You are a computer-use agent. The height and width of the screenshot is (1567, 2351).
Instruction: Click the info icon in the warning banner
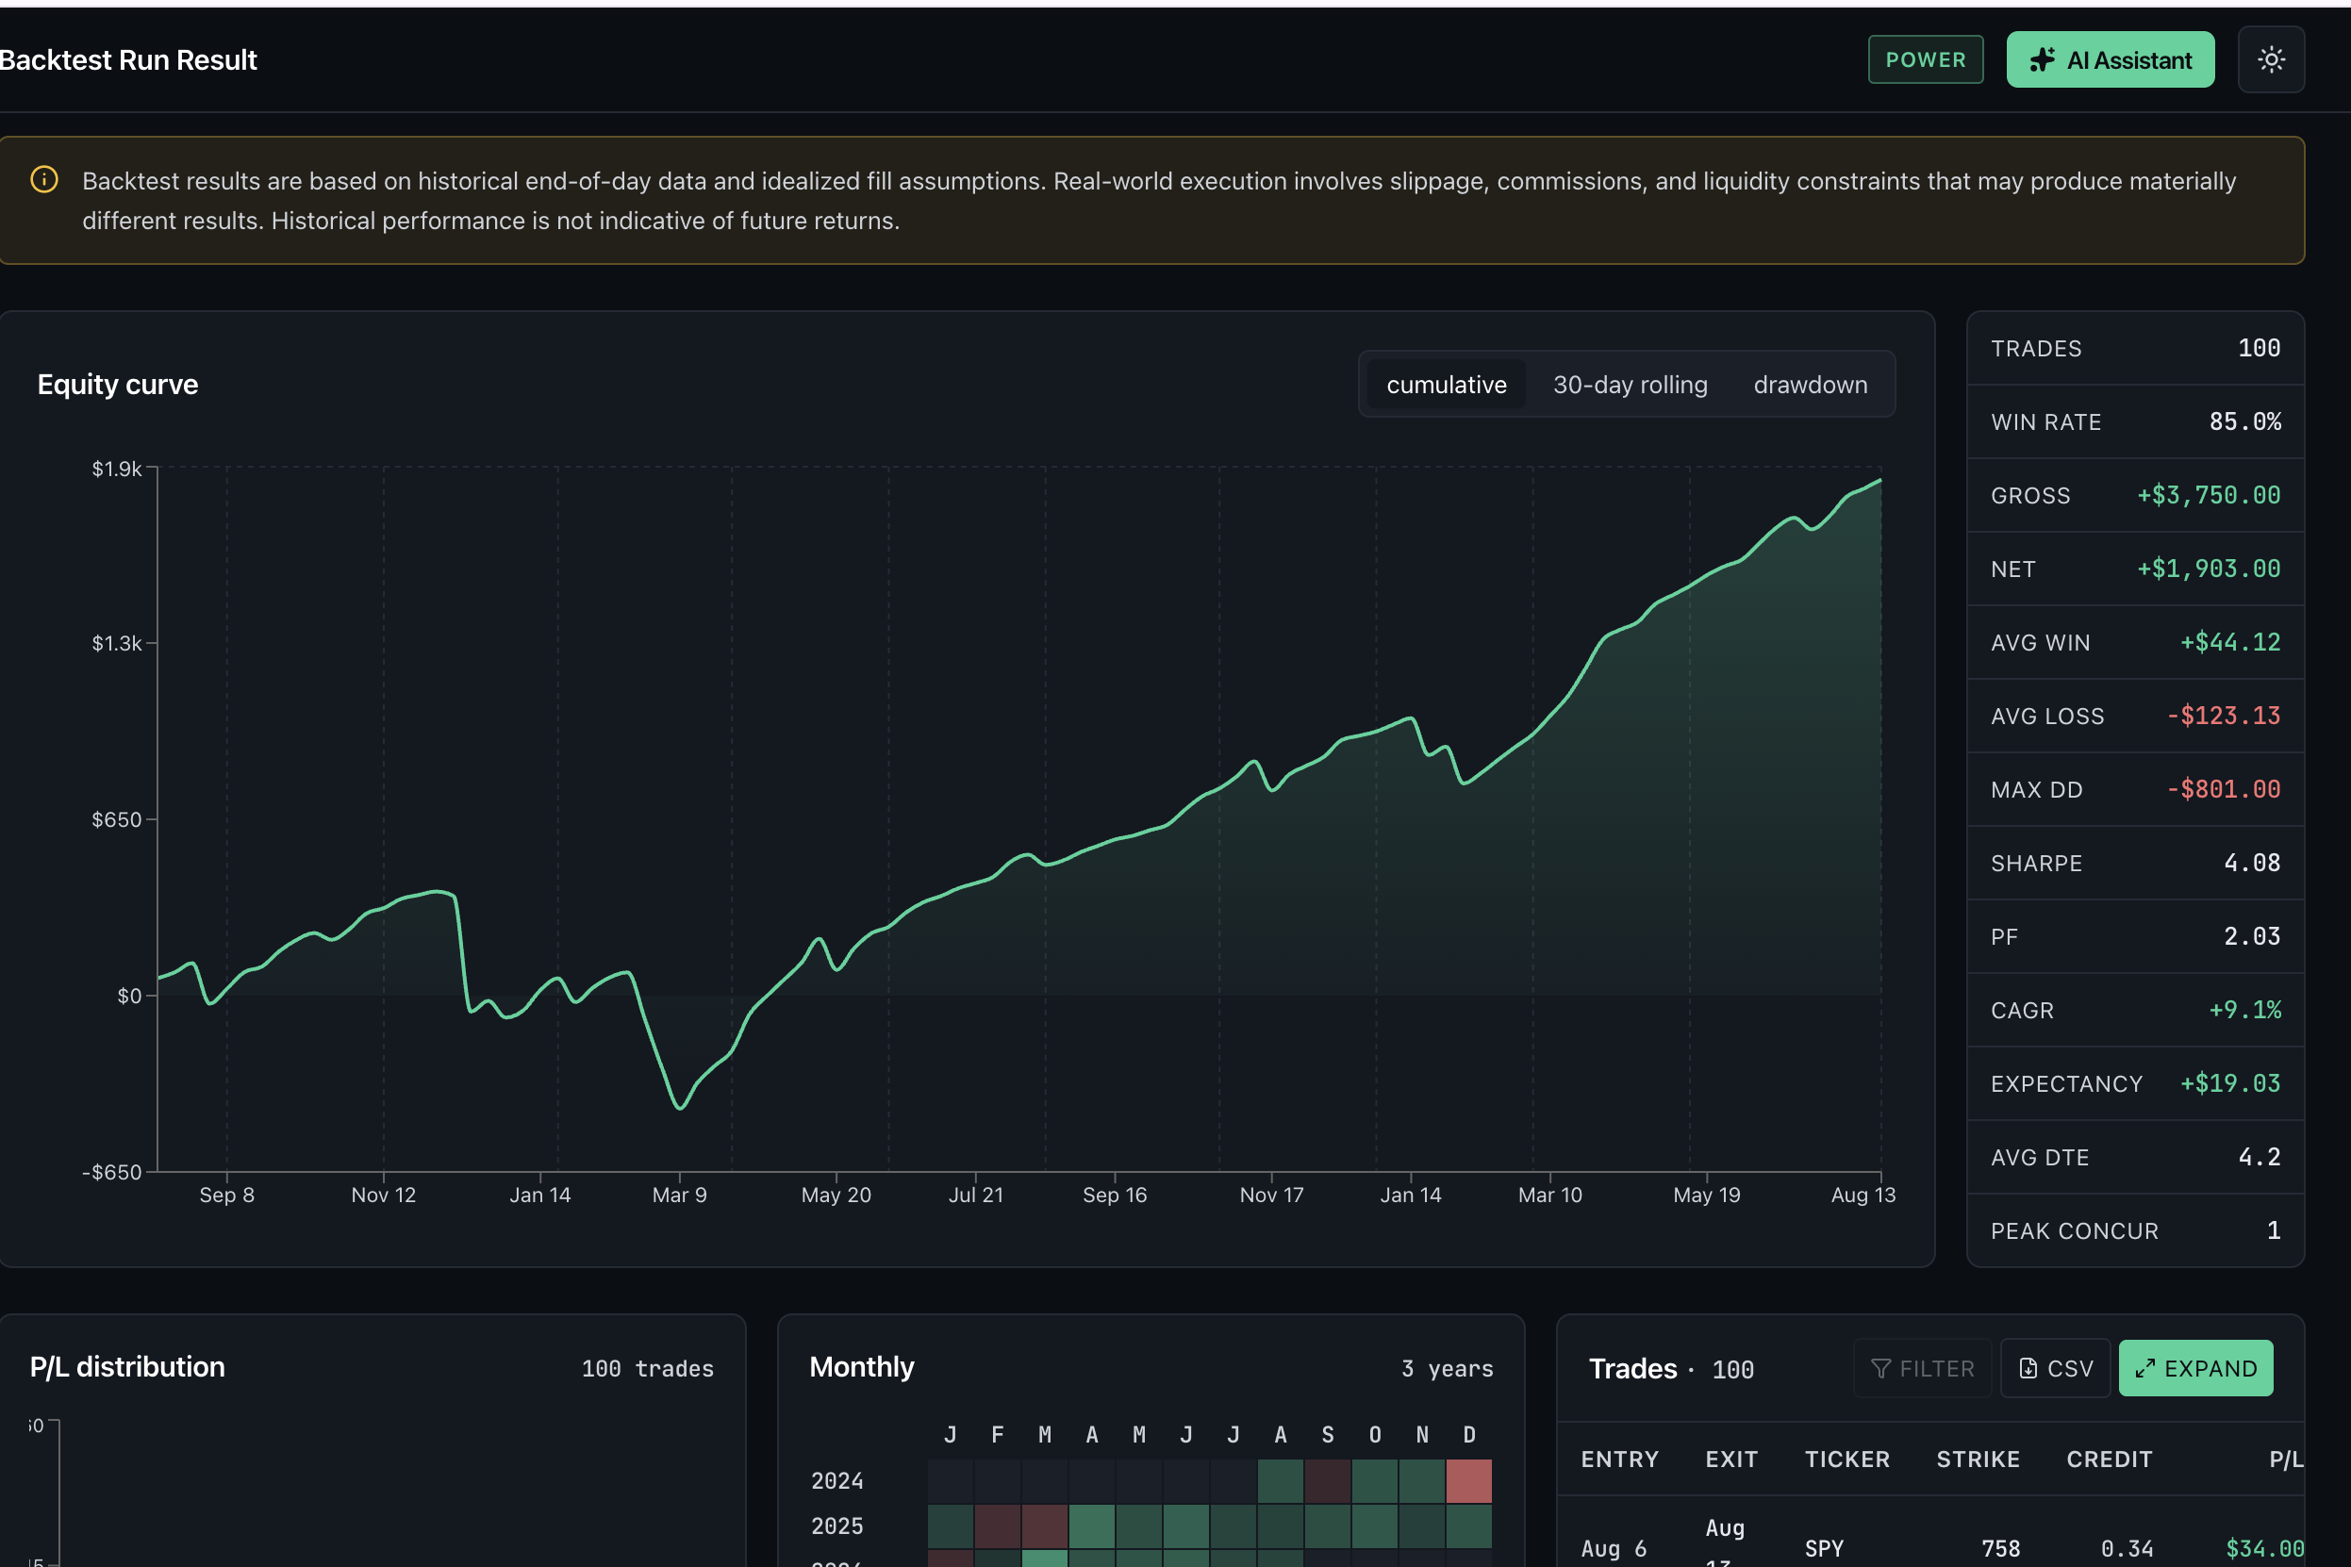pyautogui.click(x=44, y=180)
